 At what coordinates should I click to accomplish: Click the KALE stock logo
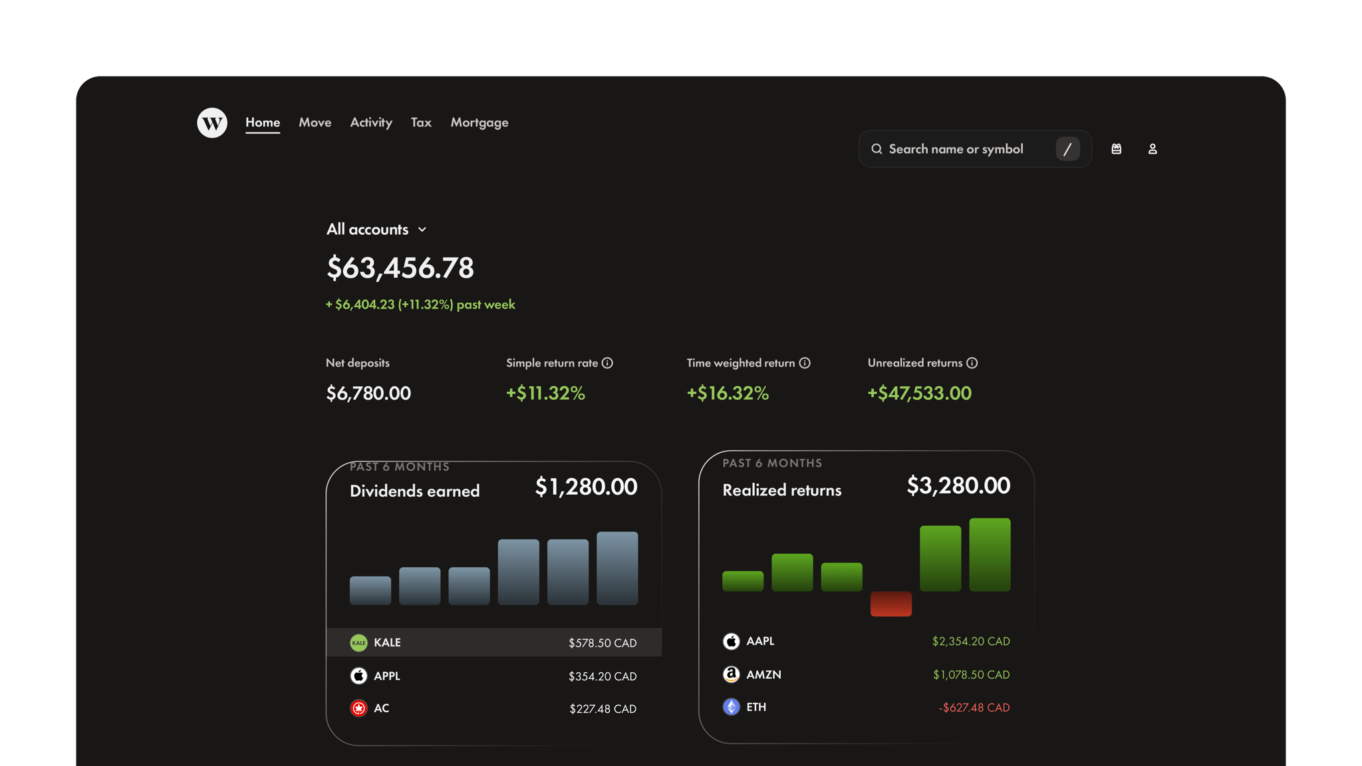[x=358, y=642]
